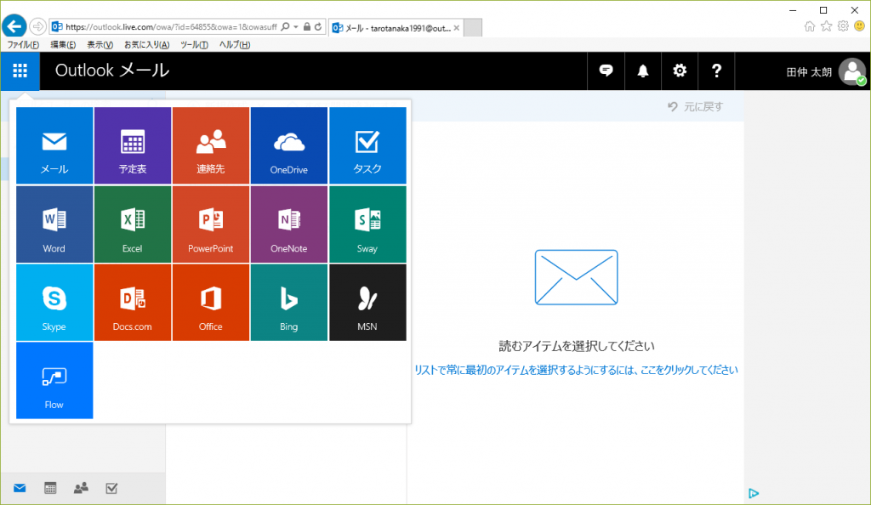Launch the OneDrive tile
Image resolution: width=871 pixels, height=505 pixels.
(289, 145)
